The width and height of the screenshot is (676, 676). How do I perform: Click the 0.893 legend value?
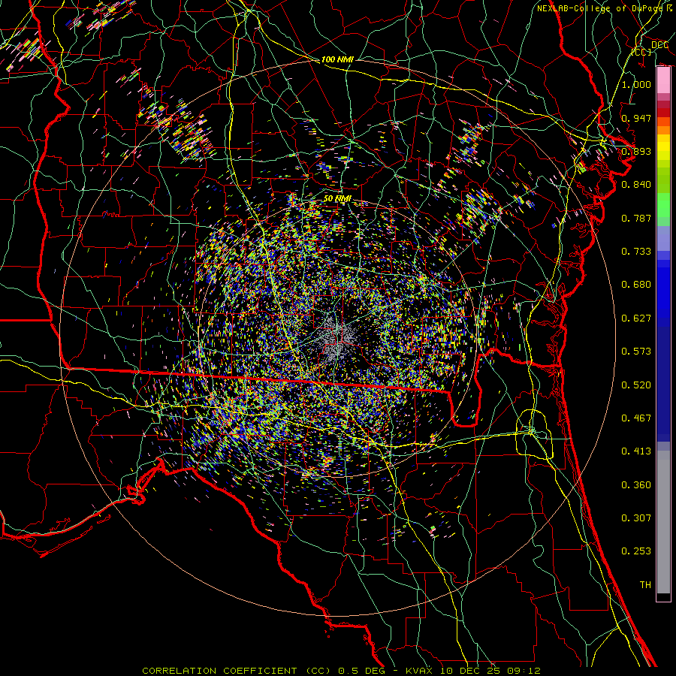tap(636, 151)
